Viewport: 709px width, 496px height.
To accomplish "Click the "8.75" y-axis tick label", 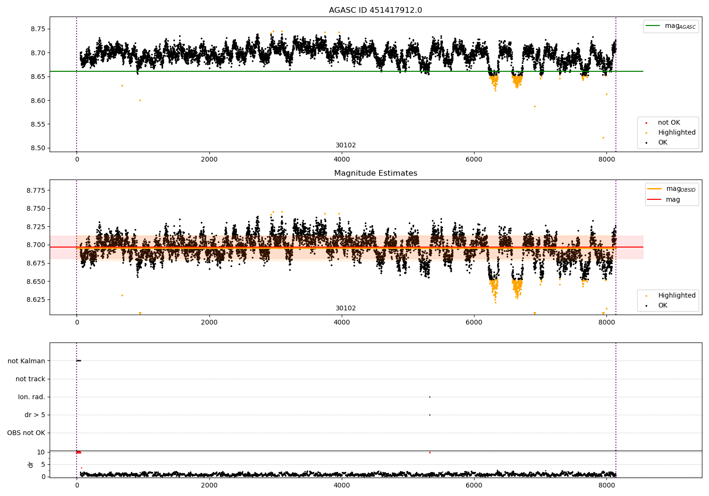I will click(x=37, y=29).
